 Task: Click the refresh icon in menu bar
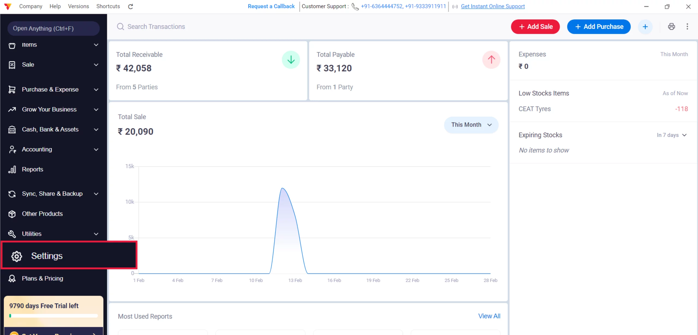pyautogui.click(x=131, y=7)
